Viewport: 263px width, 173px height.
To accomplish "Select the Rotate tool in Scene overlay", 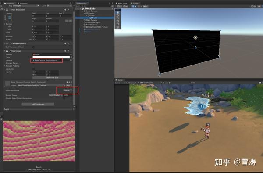I will coord(118,18).
